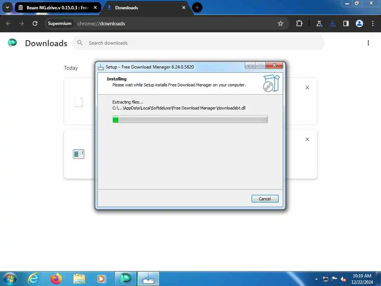Click the 'Extracting files...' status text
381x286 pixels.
pos(128,102)
